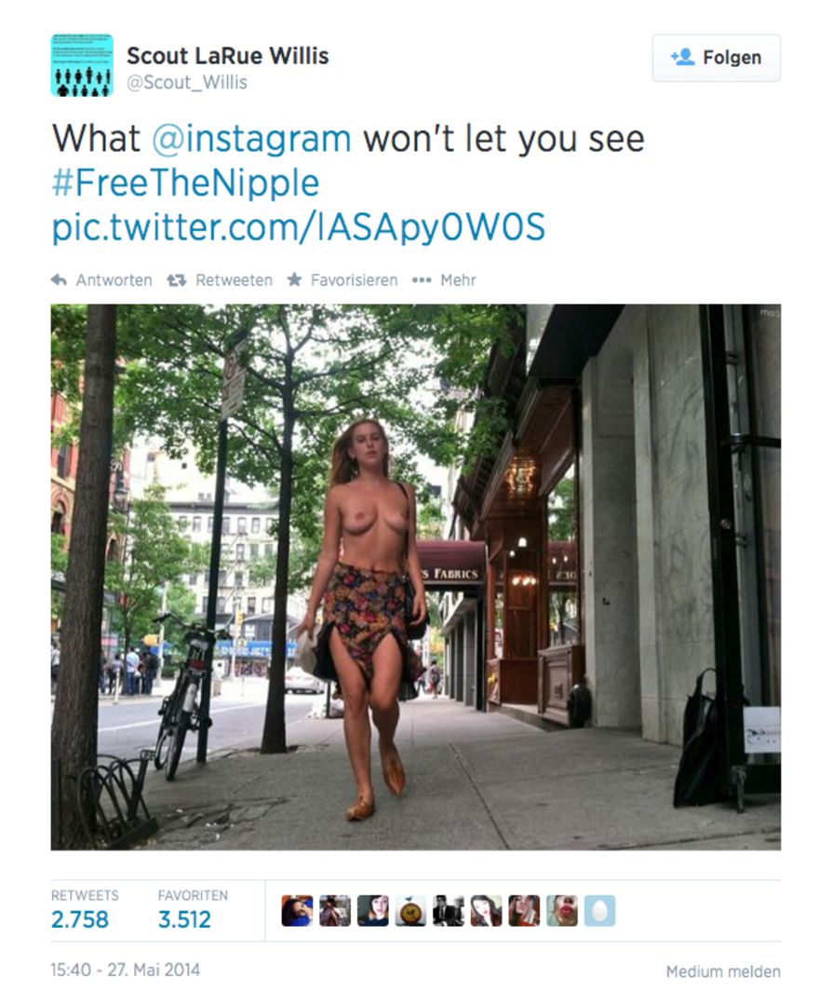
Task: Expand the "Mehr" three-dots menu
Action: tap(444, 280)
